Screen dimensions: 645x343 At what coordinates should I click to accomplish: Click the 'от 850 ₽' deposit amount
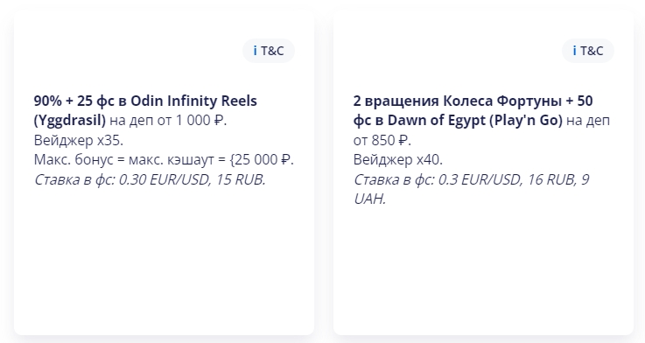[x=381, y=140]
